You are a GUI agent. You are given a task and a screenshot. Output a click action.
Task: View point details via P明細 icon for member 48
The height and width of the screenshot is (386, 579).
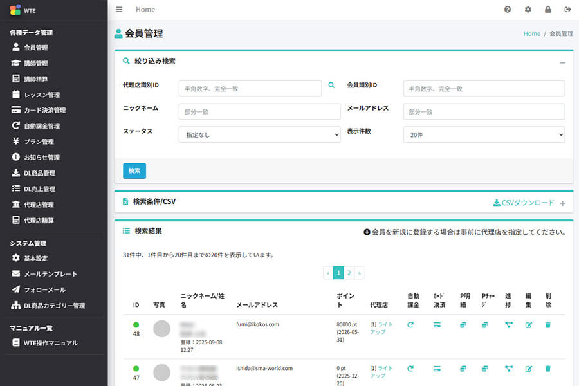[x=463, y=325]
